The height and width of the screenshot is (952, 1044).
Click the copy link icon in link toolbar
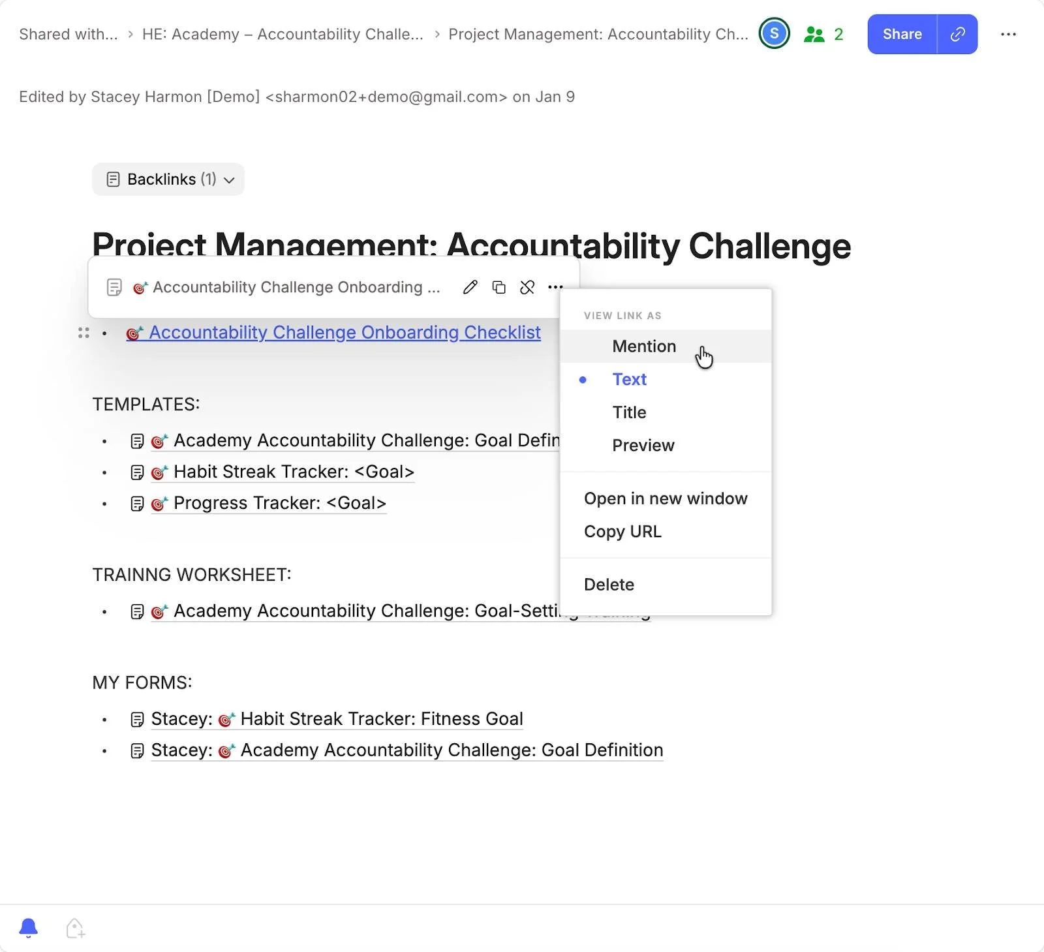[x=499, y=287]
